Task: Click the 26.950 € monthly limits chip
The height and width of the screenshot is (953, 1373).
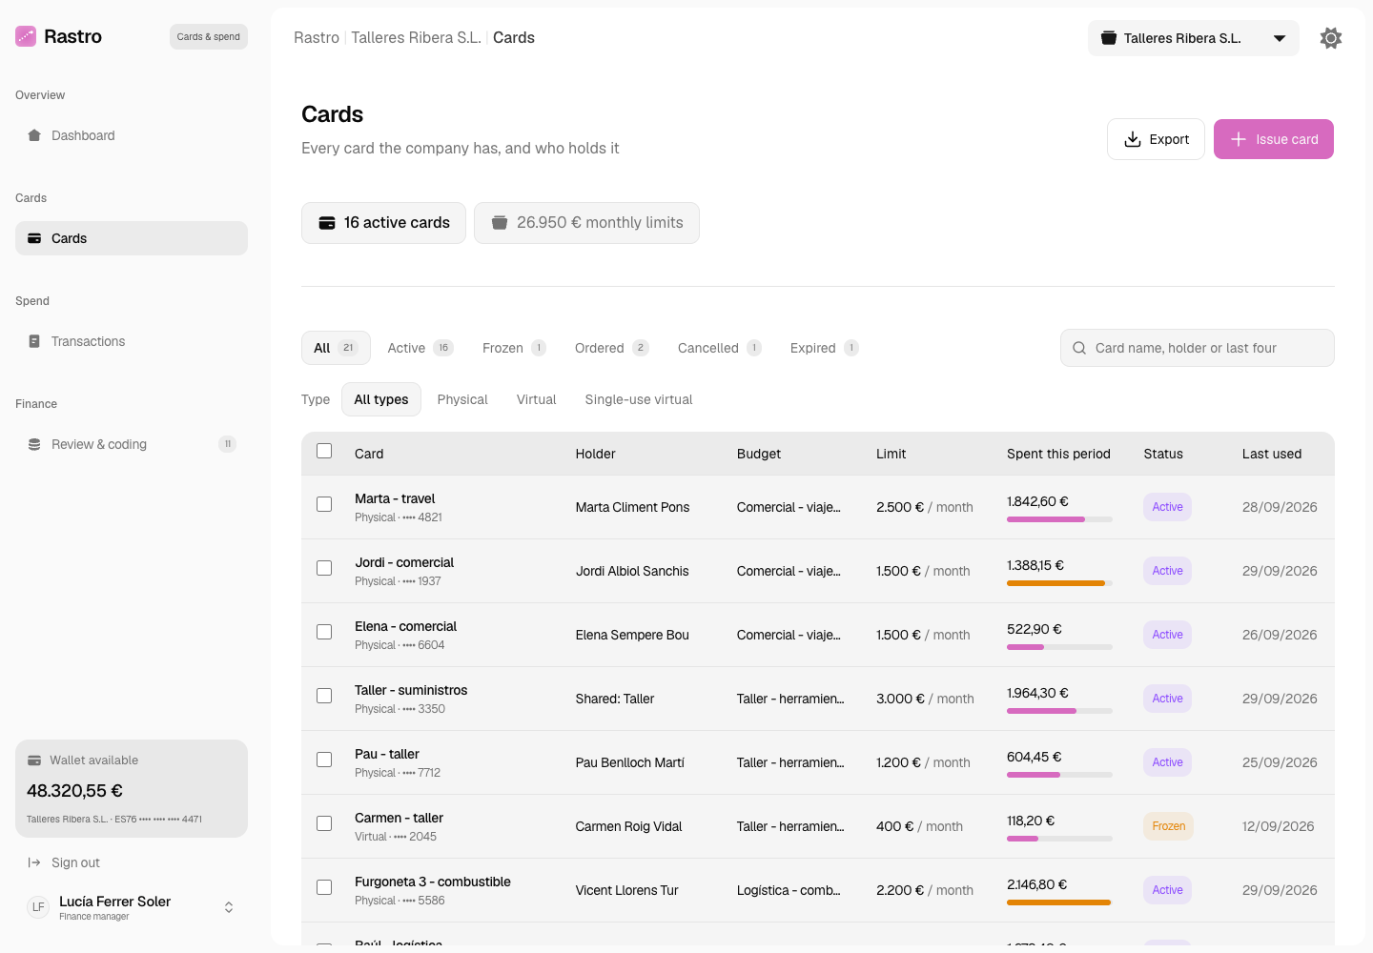Action: tap(586, 223)
